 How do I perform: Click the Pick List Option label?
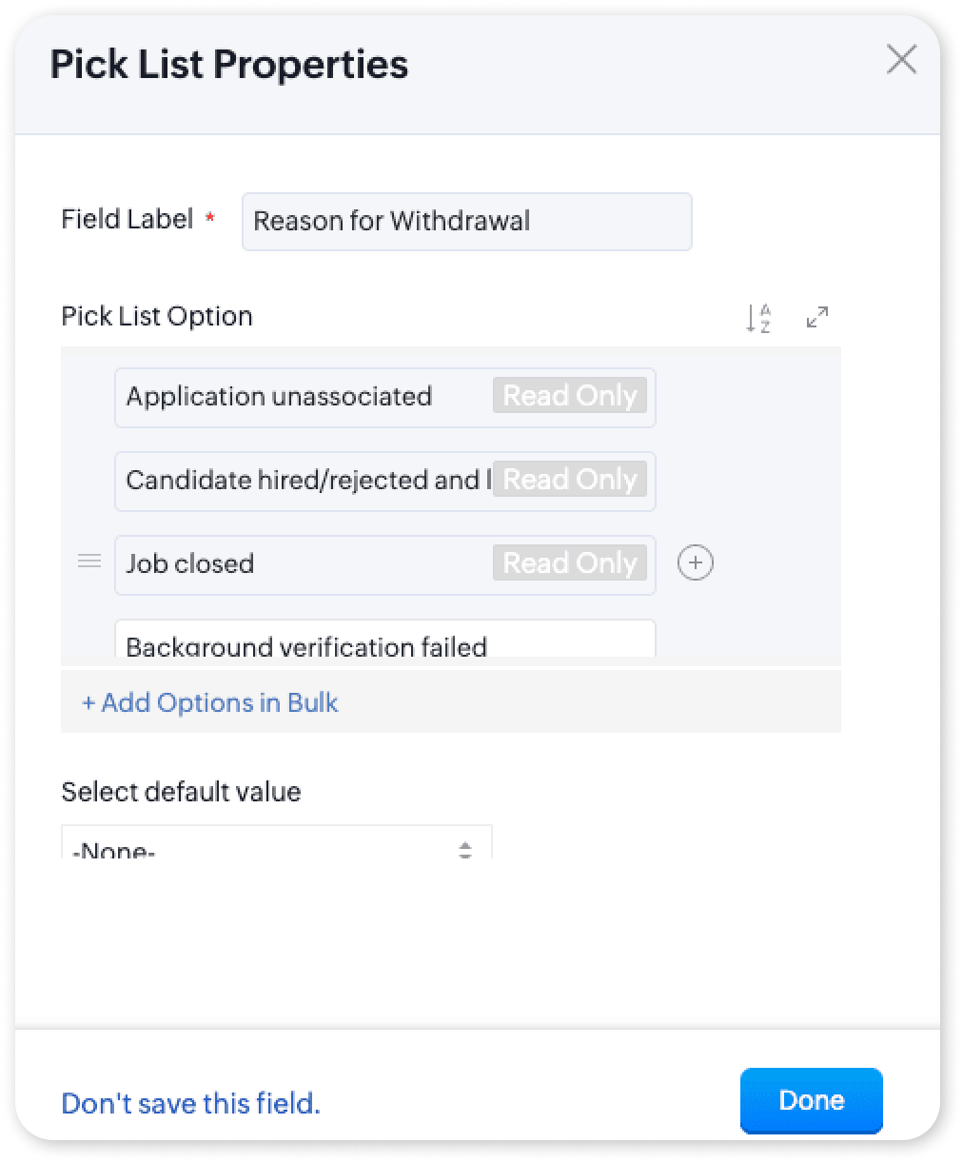(x=157, y=316)
